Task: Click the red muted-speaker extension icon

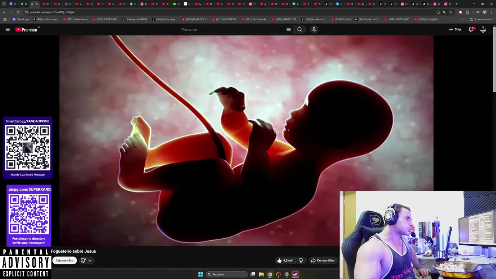Action: pos(460,12)
